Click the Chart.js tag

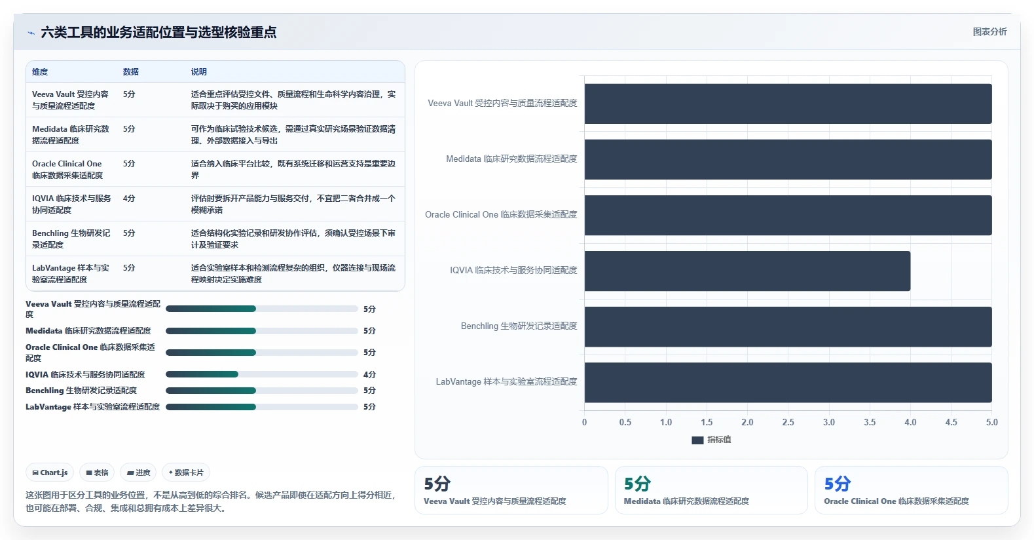click(x=50, y=473)
